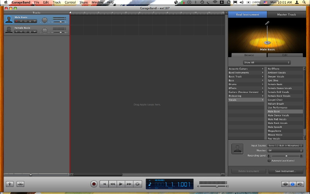
Task: Solo the Male Basic track with headphone icon
Action: point(25,21)
